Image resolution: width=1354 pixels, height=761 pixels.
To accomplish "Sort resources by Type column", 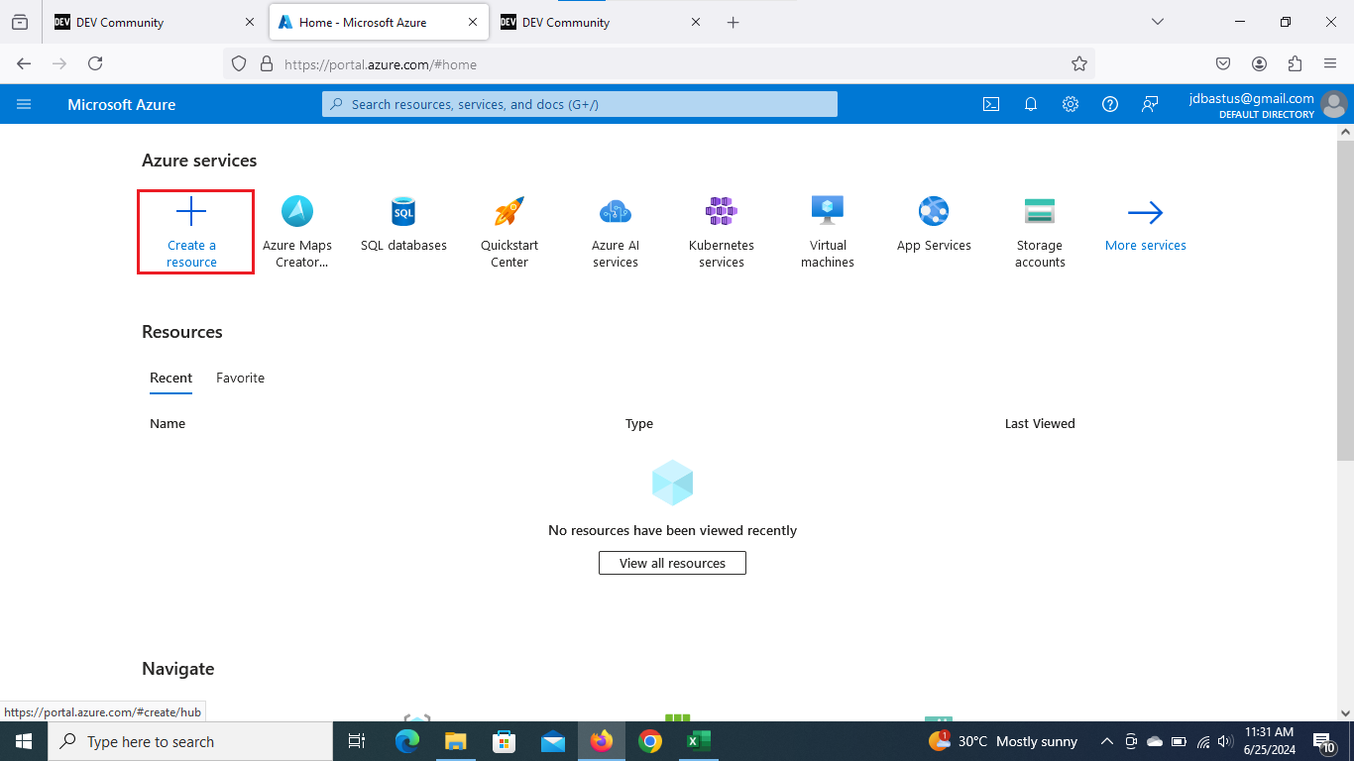I will [x=639, y=423].
